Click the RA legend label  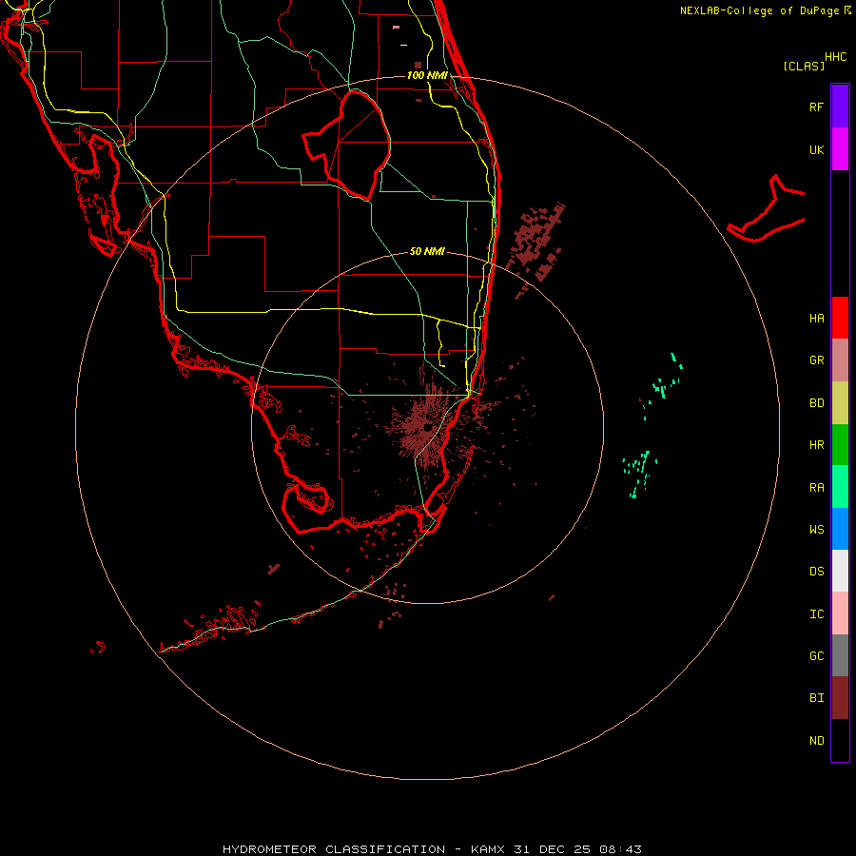point(816,488)
